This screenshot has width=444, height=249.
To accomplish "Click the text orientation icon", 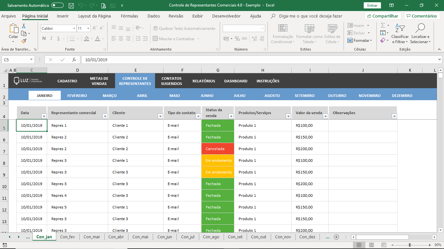I will 138,28.
